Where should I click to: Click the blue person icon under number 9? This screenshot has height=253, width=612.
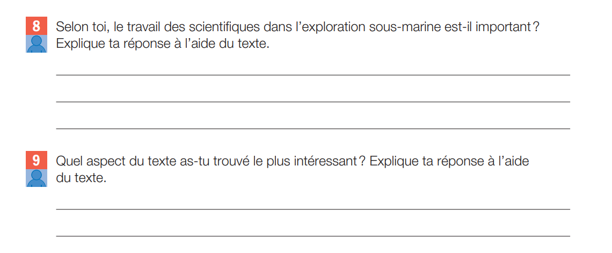[37, 178]
